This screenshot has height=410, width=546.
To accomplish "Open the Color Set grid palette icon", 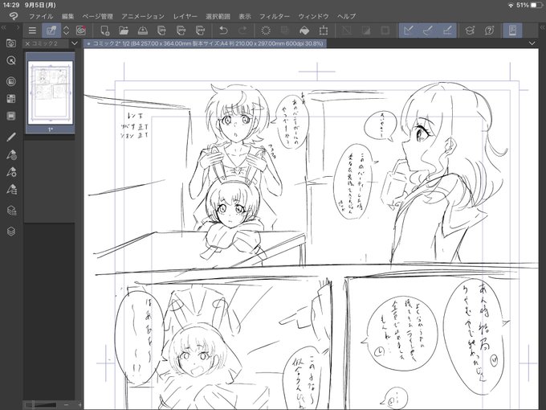I will pos(11,99).
